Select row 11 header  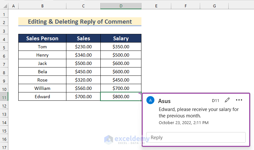coord(4,97)
